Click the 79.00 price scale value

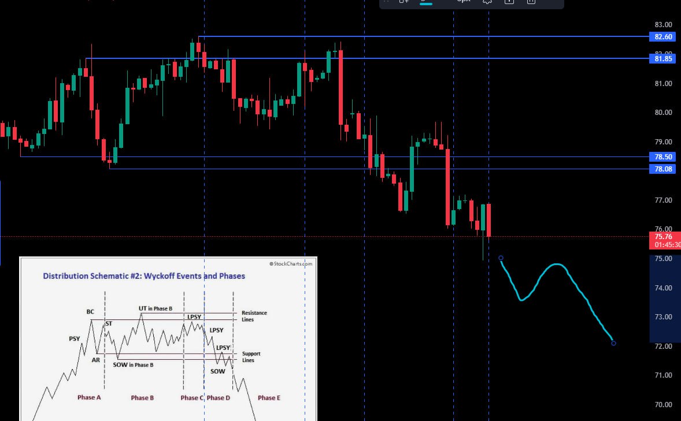pyautogui.click(x=663, y=142)
